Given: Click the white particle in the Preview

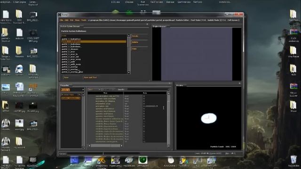Looking at the screenshot, I should coord(209,118).
